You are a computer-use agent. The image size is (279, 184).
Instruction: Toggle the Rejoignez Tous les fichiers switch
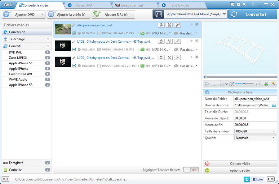pos(191,170)
